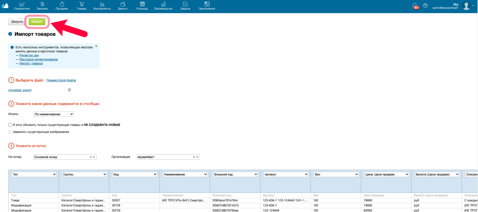Click the price cell 84990
Image resolution: width=478 pixels, height=212 pixels.
386,210
